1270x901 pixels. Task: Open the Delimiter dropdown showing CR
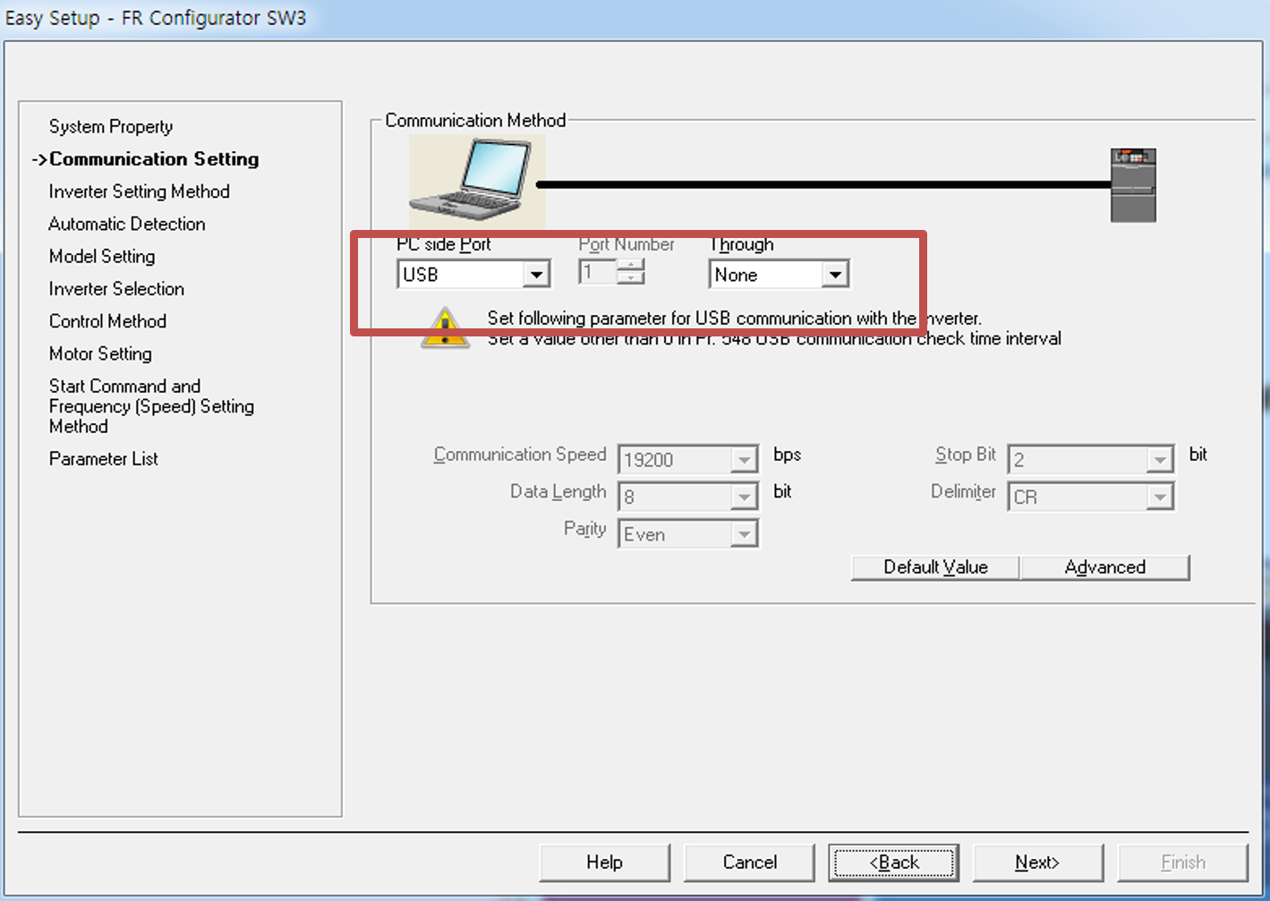[1091, 497]
